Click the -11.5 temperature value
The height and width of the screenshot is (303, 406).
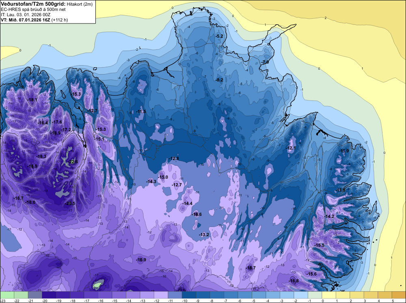[141, 111]
